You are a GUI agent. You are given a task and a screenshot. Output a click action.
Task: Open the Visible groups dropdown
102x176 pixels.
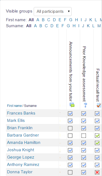tap(53, 11)
